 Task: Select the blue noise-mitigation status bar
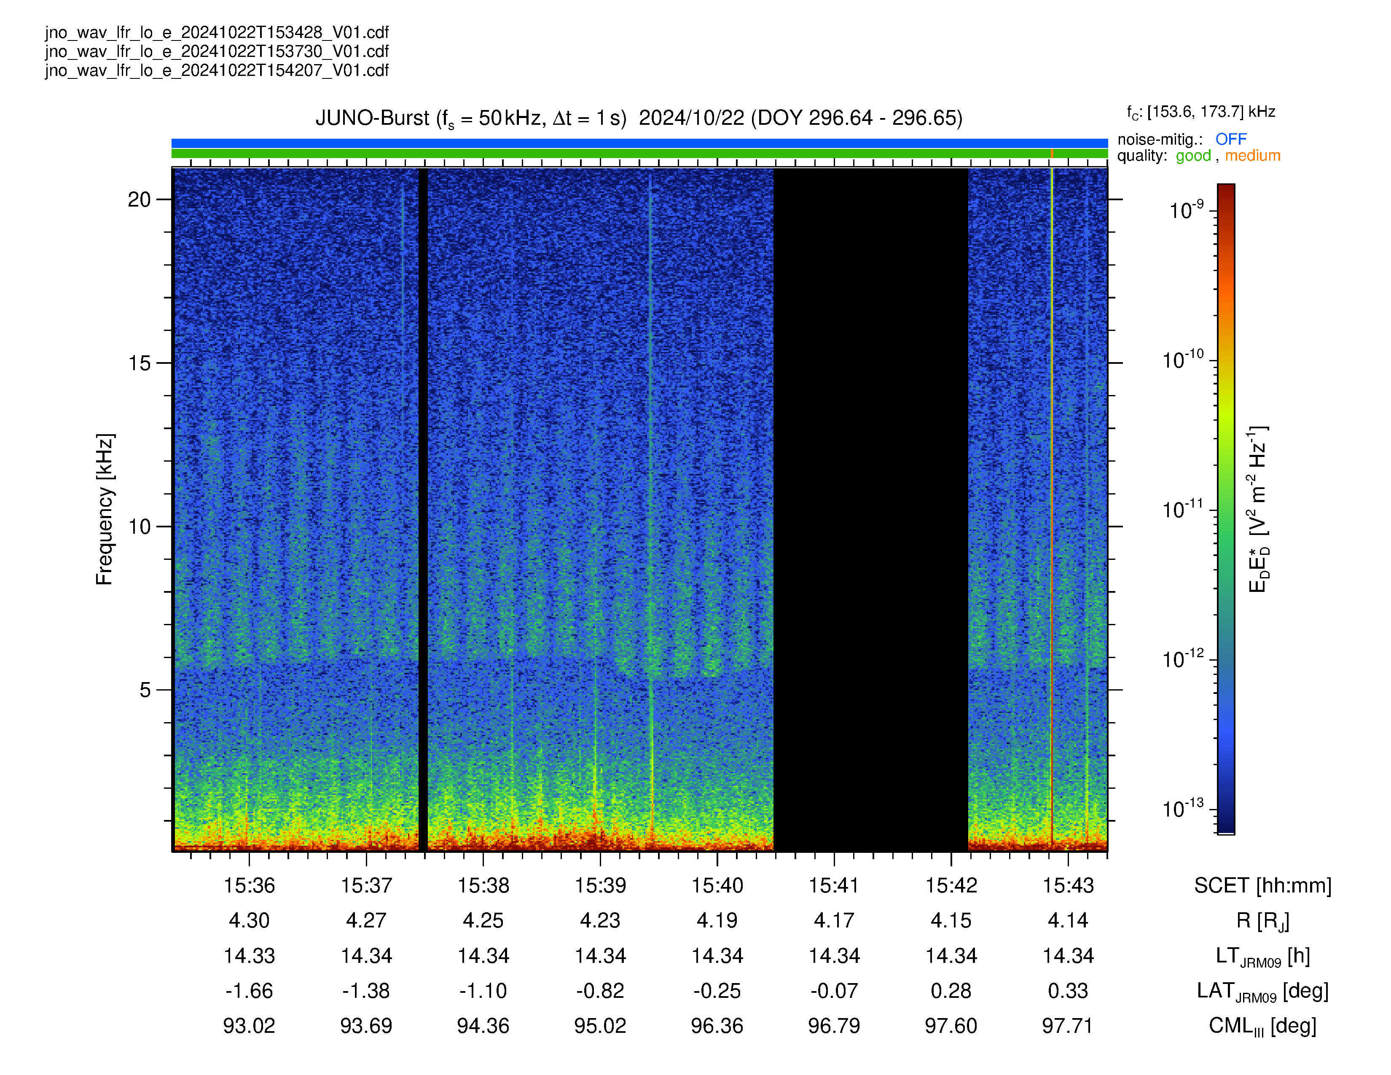pyautogui.click(x=639, y=143)
